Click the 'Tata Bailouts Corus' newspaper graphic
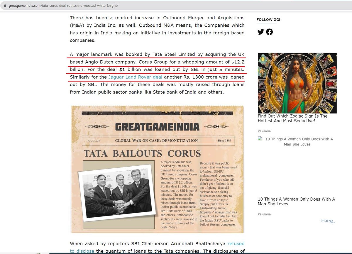 click(x=157, y=169)
